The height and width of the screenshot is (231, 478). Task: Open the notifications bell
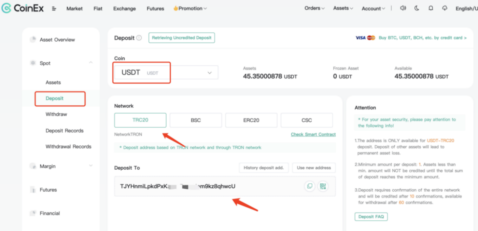(x=431, y=8)
